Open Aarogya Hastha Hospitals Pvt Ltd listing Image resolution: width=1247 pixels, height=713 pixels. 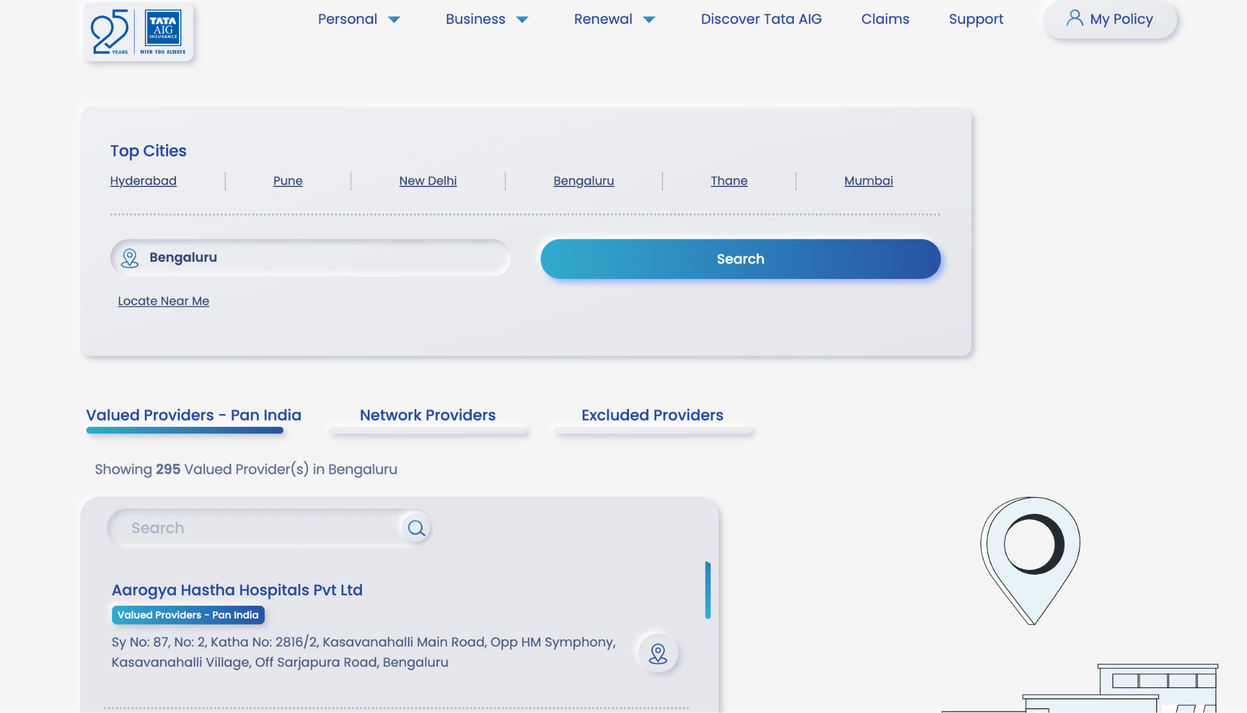coord(237,590)
